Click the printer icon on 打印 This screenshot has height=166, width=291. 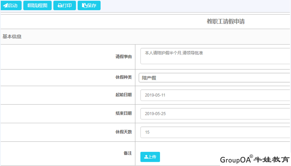point(60,6)
